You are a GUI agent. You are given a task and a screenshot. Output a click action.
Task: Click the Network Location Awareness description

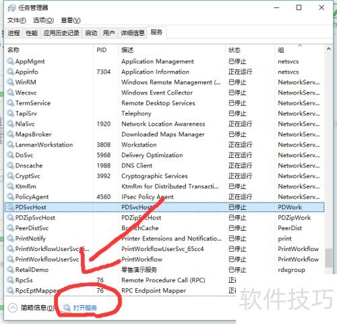click(163, 124)
